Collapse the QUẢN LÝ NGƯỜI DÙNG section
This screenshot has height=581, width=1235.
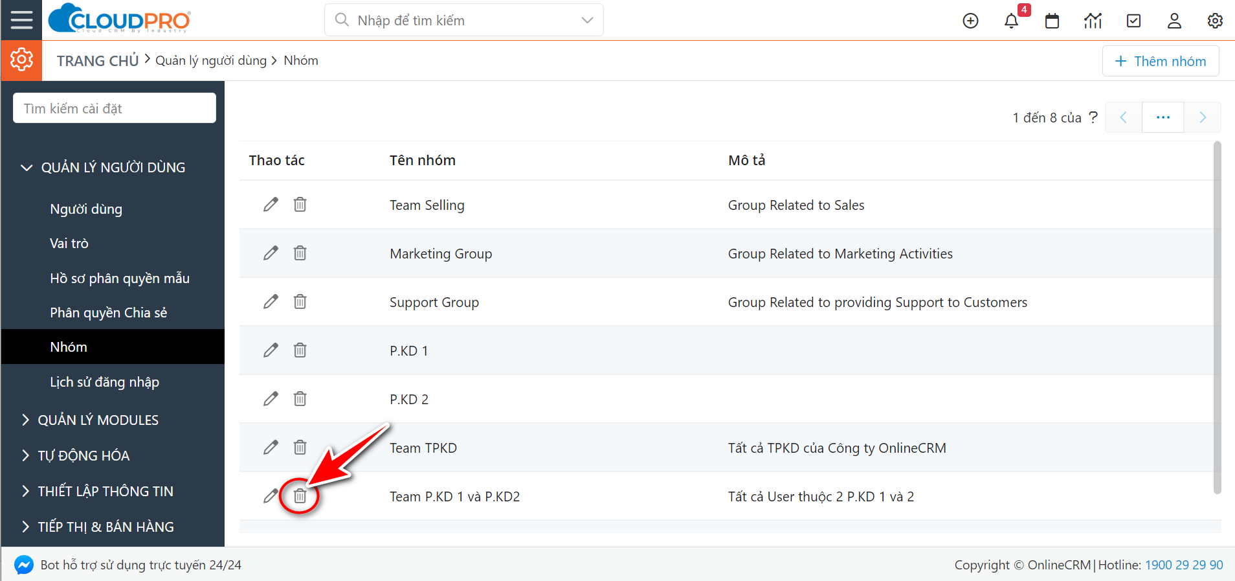(27, 168)
